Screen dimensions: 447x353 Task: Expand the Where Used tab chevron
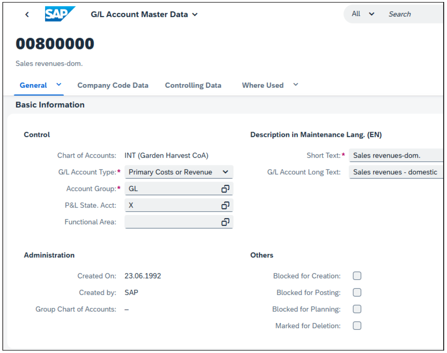tap(296, 85)
